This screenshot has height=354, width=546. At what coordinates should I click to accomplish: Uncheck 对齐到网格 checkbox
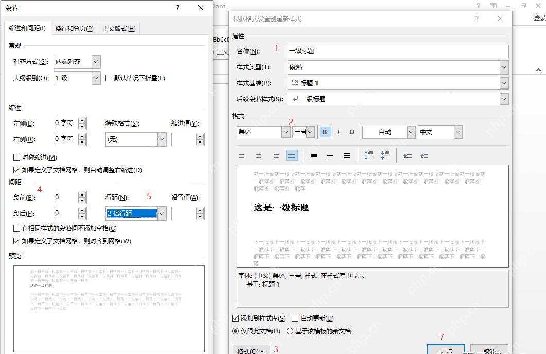[16, 241]
